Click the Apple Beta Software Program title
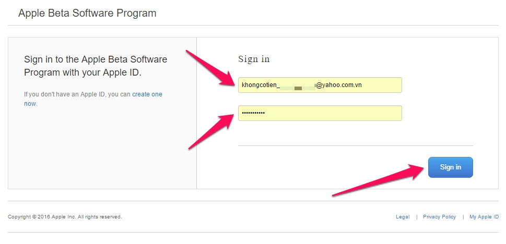This screenshot has width=506, height=244. coord(87,13)
